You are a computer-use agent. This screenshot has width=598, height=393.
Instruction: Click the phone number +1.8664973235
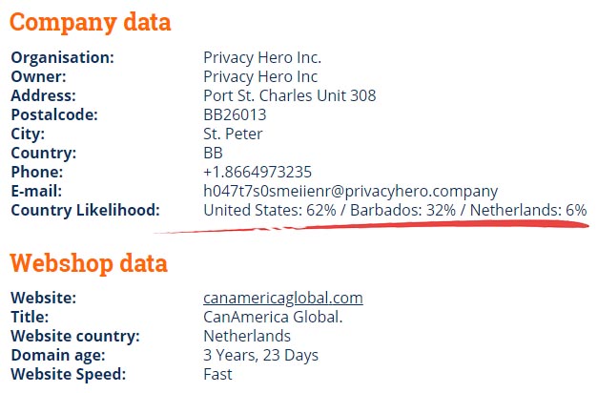pos(258,172)
